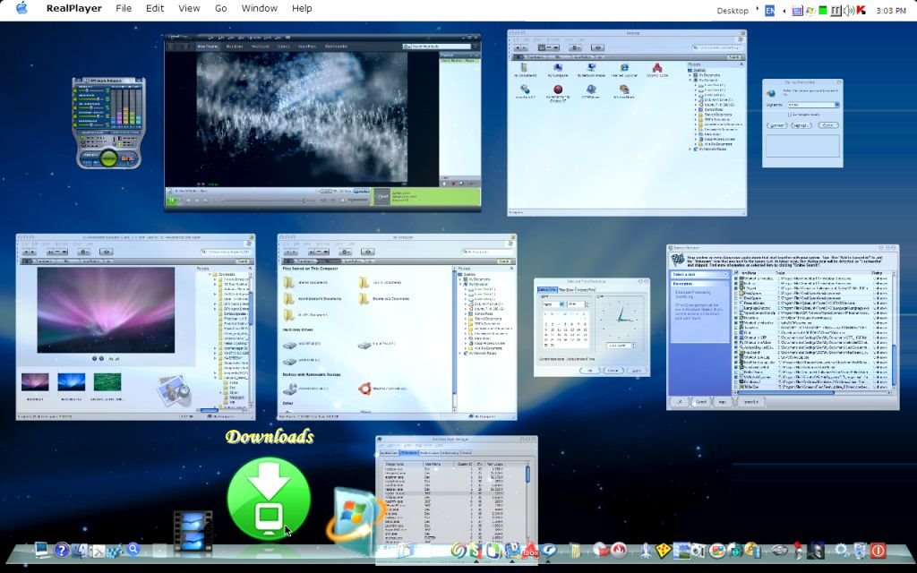917x573 pixels.
Task: Open the File menu
Action: pyautogui.click(x=124, y=8)
